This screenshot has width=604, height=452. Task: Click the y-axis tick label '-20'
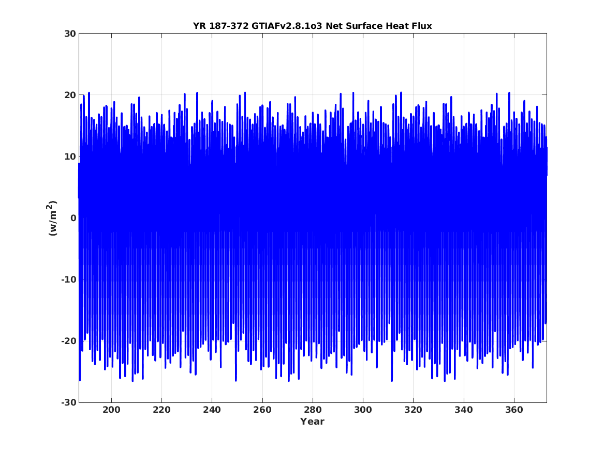coord(68,341)
